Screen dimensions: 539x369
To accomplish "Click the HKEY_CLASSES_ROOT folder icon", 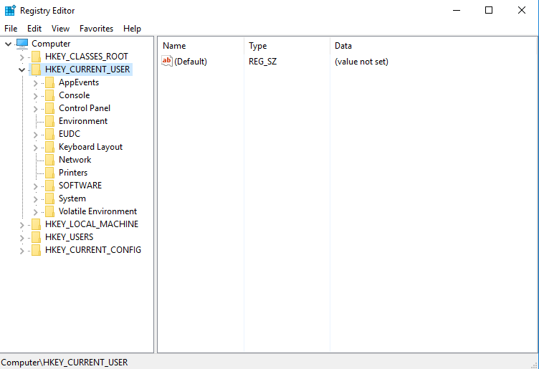I will click(36, 57).
